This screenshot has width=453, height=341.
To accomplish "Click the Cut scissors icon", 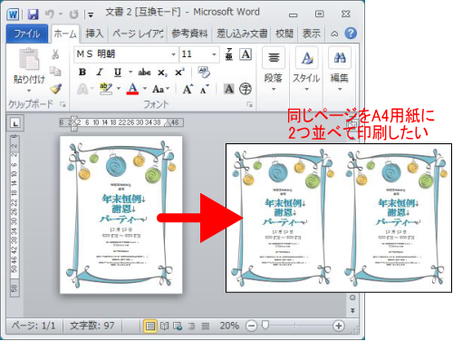I will pyautogui.click(x=55, y=54).
